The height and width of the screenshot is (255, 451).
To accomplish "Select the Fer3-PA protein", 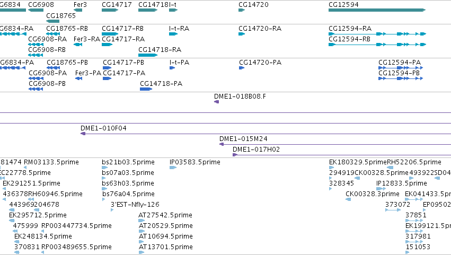I will 78,78.
